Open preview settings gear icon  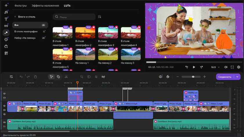pos(239,67)
